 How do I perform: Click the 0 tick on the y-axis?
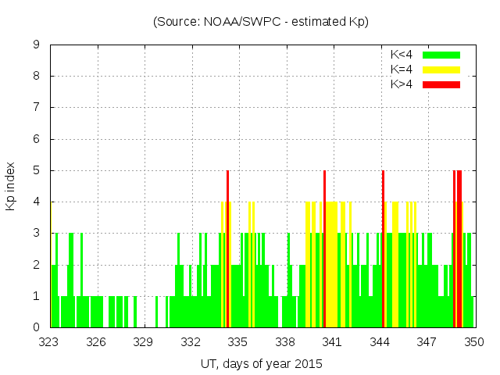pyautogui.click(x=37, y=327)
